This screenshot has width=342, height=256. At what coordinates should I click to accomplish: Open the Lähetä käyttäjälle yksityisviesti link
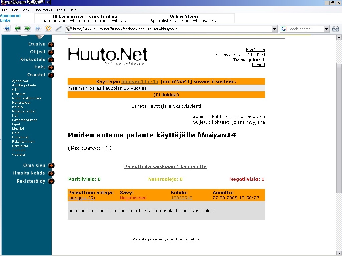pos(166,106)
